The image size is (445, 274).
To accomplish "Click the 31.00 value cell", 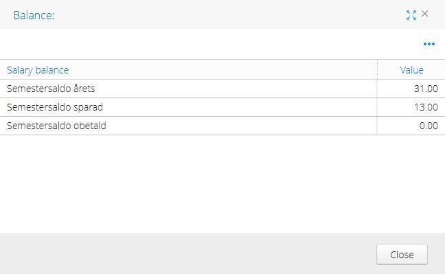I will tap(411, 89).
